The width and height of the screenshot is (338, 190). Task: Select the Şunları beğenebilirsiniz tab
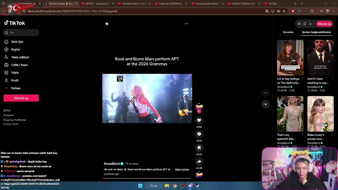click(316, 32)
